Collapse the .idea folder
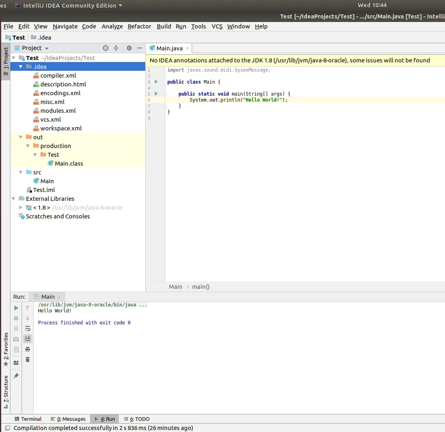 (21, 66)
